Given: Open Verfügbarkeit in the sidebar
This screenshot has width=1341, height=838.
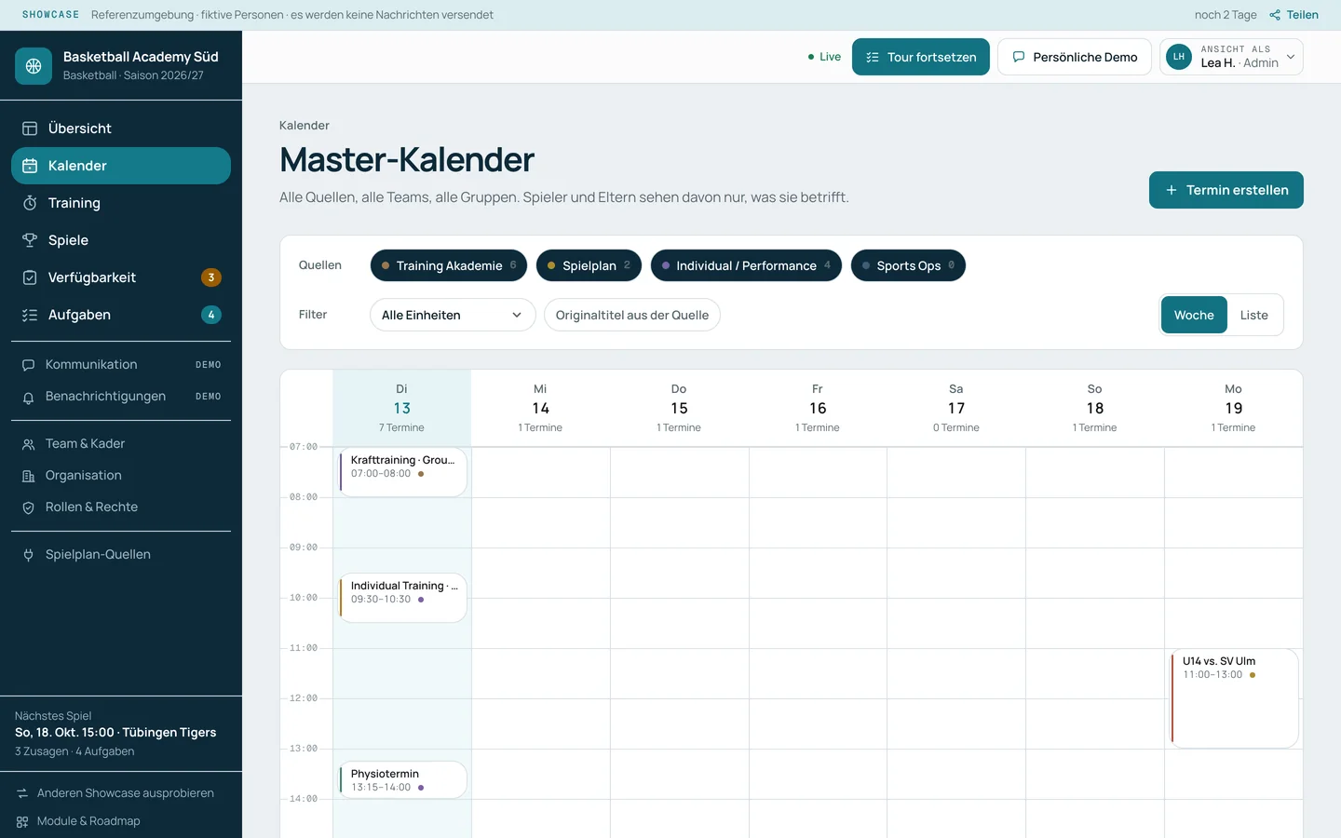Looking at the screenshot, I should [x=121, y=277].
